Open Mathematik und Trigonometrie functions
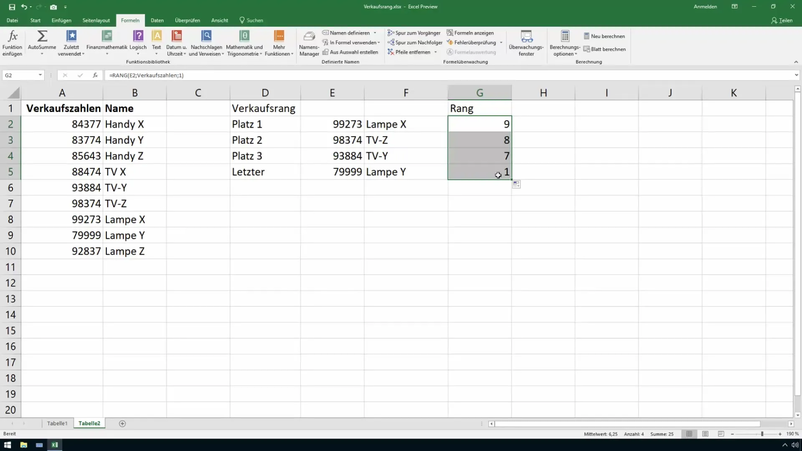The image size is (802, 451). click(x=244, y=43)
